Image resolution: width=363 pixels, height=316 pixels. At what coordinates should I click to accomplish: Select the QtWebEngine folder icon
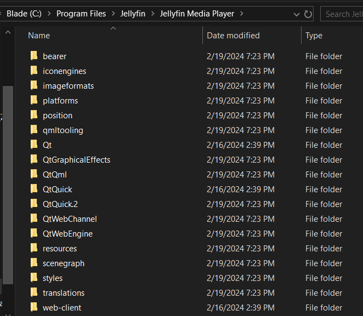[x=34, y=233]
